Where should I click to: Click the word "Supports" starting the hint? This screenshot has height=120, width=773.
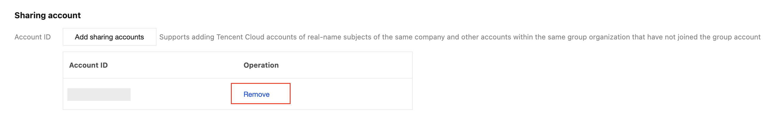pos(174,37)
